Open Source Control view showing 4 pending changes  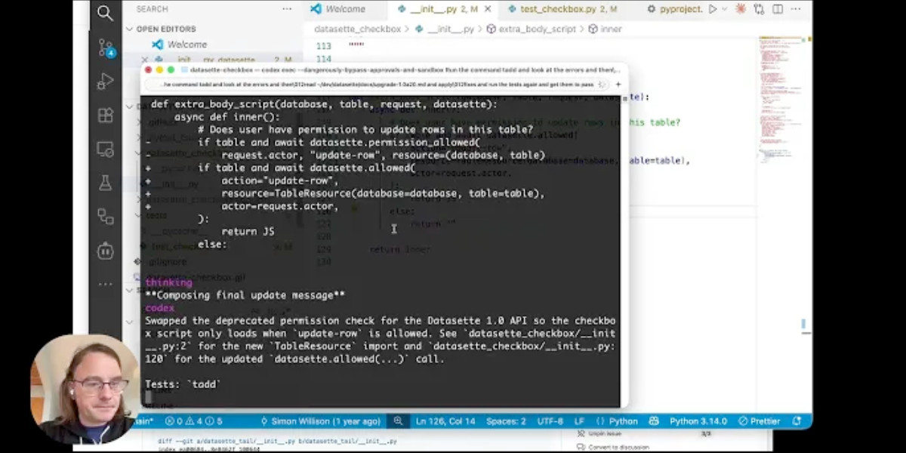coord(106,48)
